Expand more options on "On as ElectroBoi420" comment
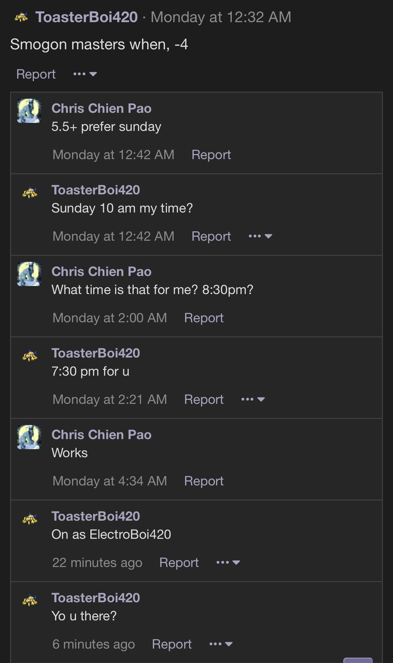Viewport: 393px width, 663px height. (228, 563)
